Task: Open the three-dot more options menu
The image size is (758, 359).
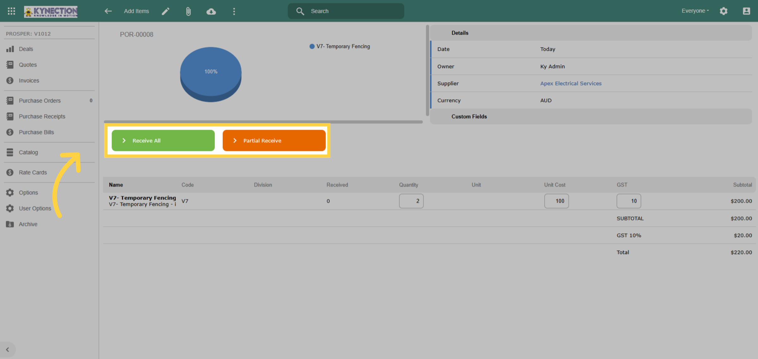Action: (x=234, y=11)
